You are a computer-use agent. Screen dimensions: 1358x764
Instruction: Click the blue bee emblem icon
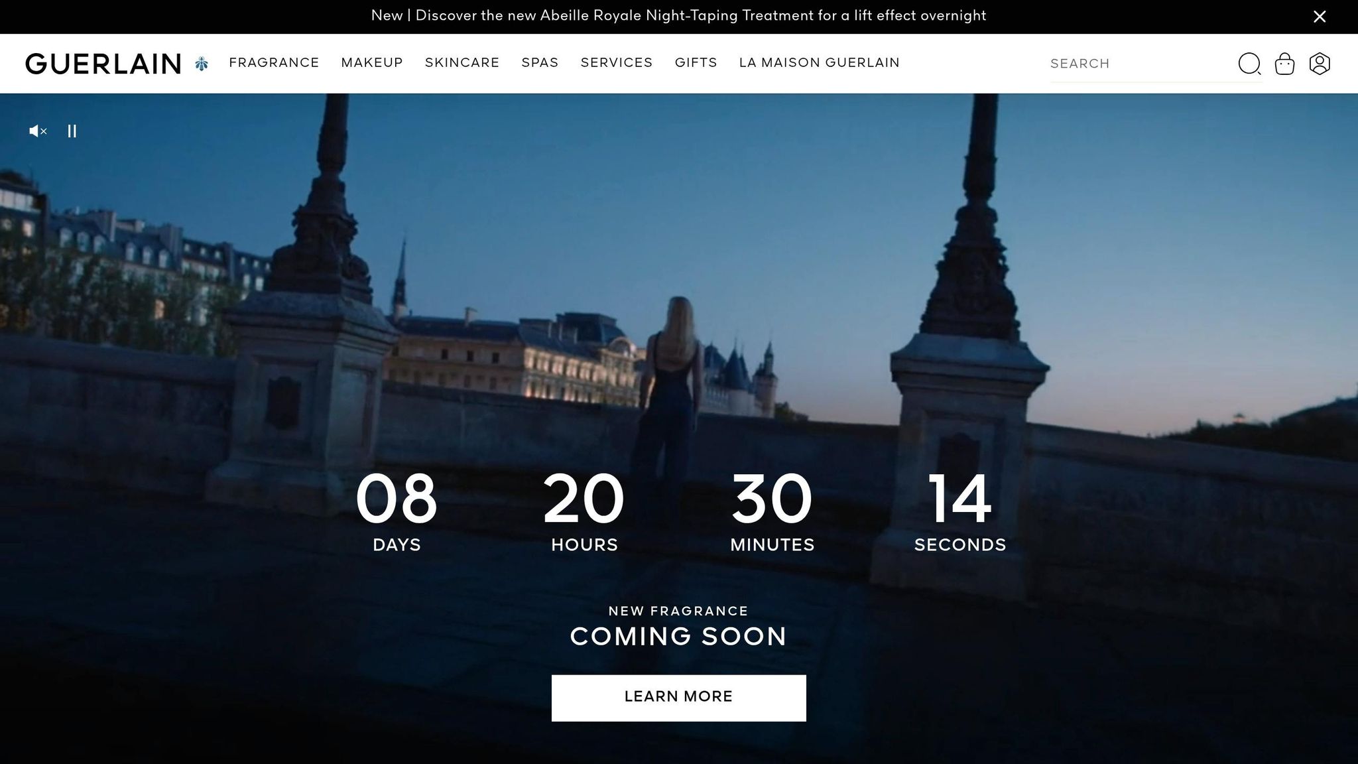(202, 64)
